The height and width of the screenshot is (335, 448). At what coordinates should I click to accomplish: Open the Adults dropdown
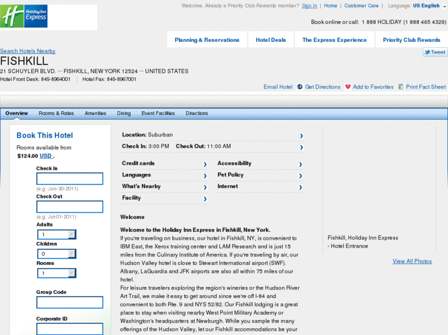[x=57, y=234]
